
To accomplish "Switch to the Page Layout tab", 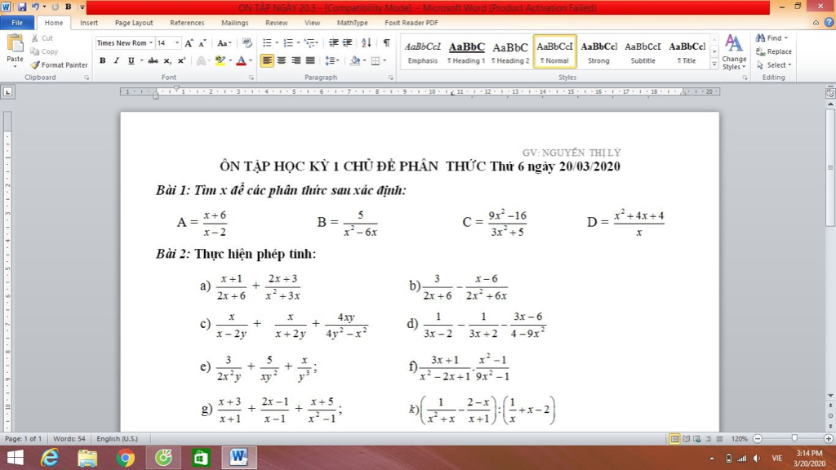I will pos(134,23).
